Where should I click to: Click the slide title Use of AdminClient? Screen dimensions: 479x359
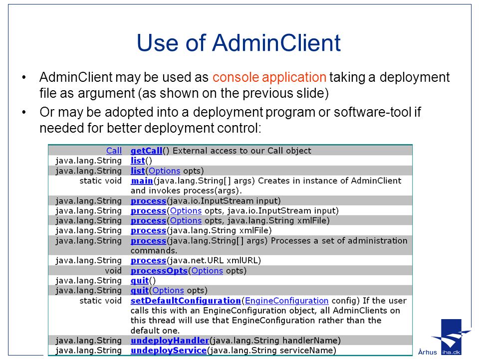239,43
